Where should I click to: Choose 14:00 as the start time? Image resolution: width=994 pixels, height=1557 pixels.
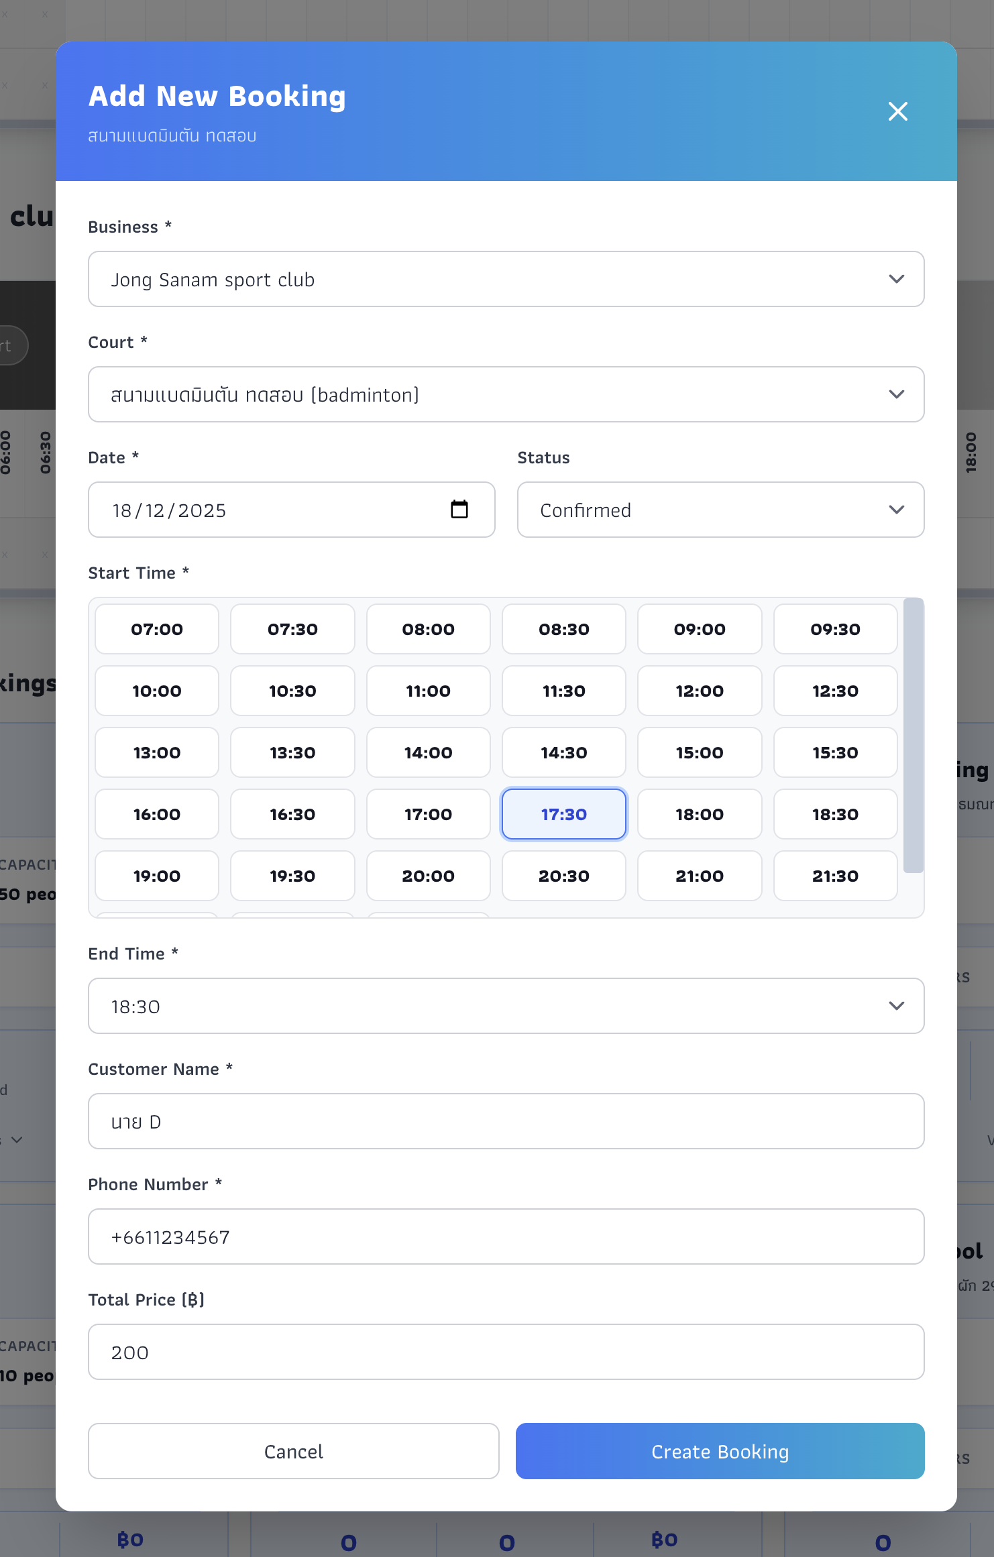(428, 752)
